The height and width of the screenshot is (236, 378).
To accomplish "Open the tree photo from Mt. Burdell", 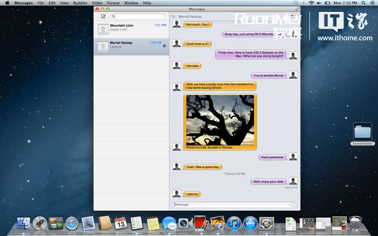I will pyautogui.click(x=220, y=120).
